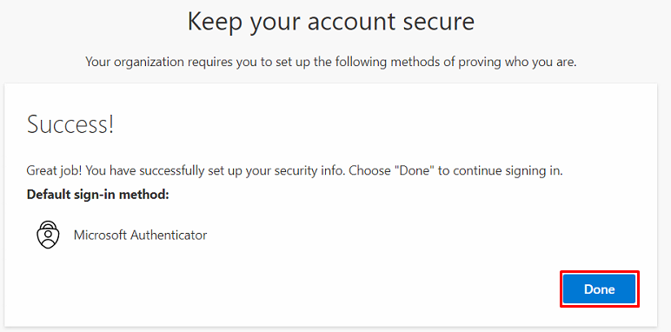Click the blue Done button
The width and height of the screenshot is (671, 332).
tap(599, 289)
